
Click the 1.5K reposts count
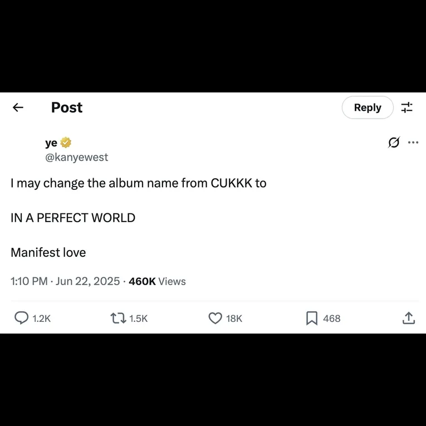(138, 319)
